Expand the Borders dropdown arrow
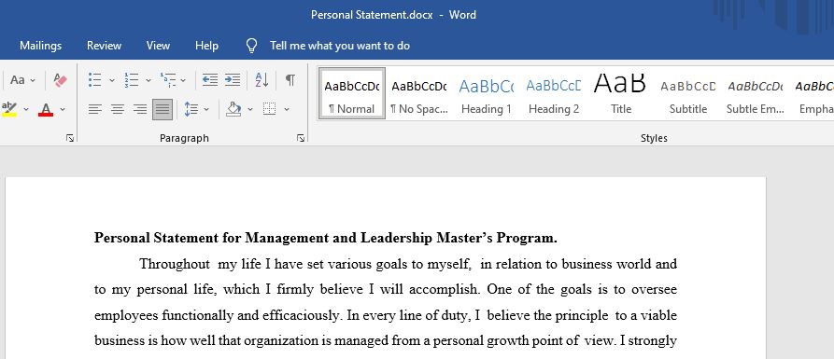 point(287,109)
